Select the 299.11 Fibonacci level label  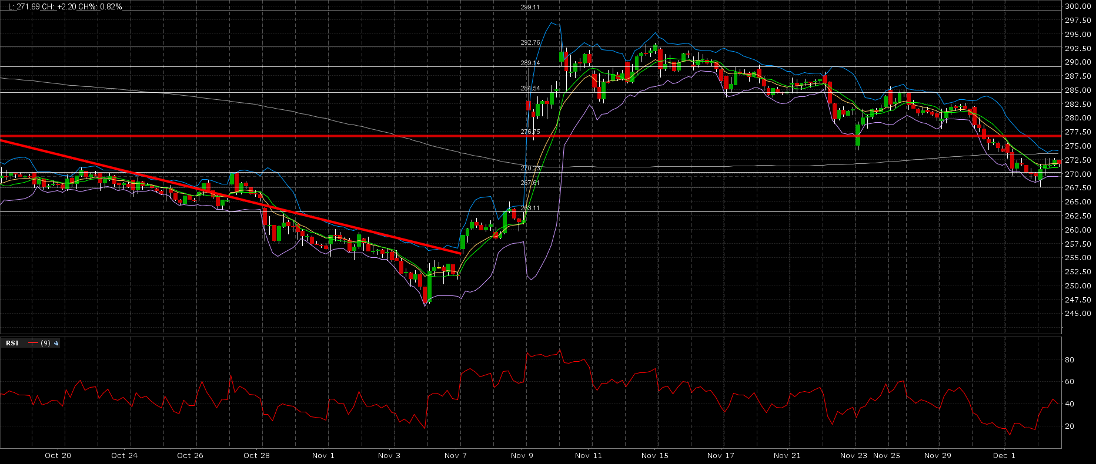click(x=530, y=7)
